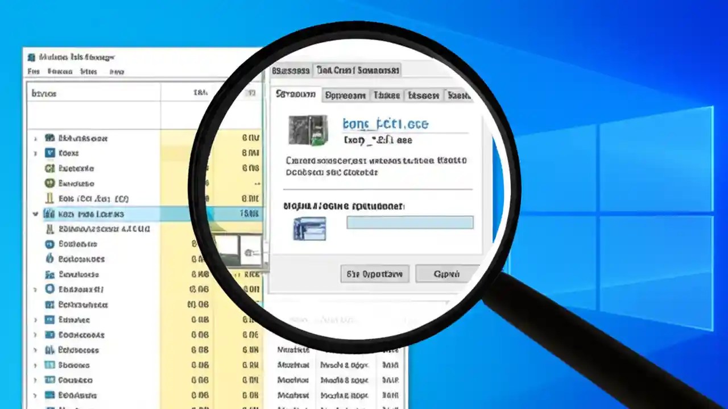Collapse the highlighted device category
The image size is (728, 409).
[36, 214]
